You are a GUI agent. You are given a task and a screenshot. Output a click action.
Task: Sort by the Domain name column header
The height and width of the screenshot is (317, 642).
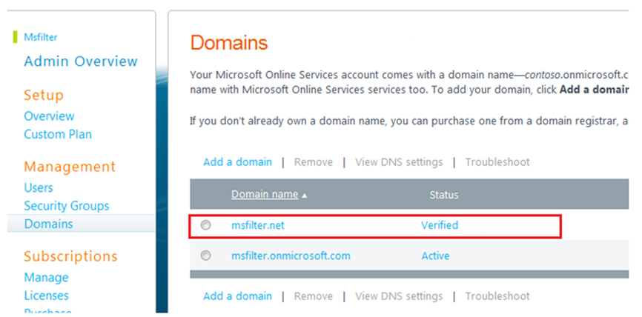click(265, 194)
